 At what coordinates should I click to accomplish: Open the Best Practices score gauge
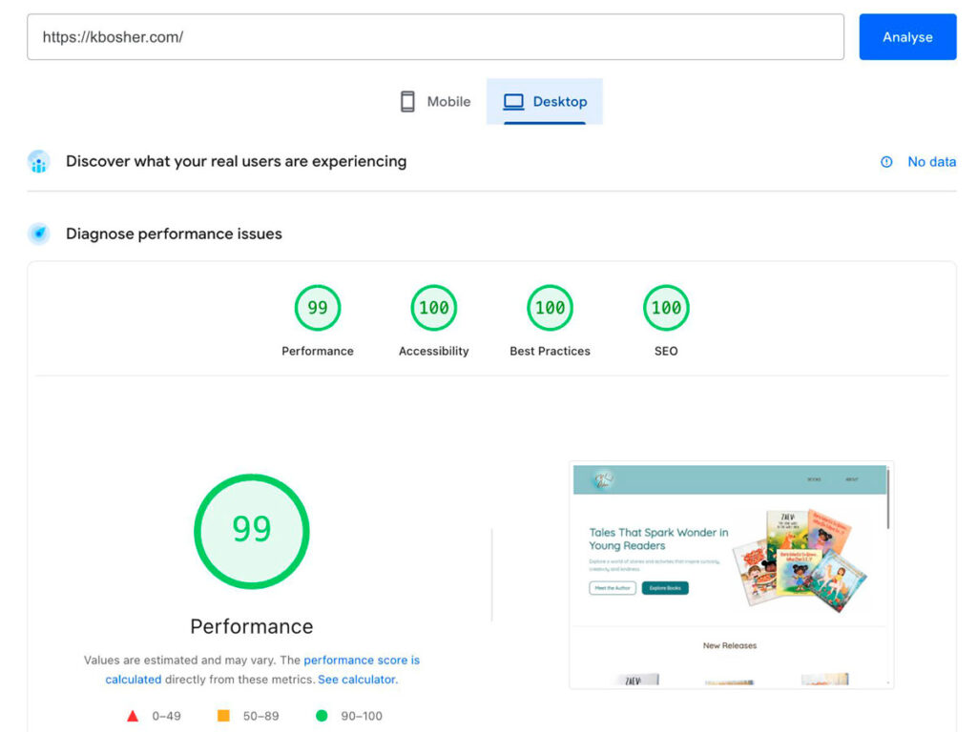[x=551, y=308]
